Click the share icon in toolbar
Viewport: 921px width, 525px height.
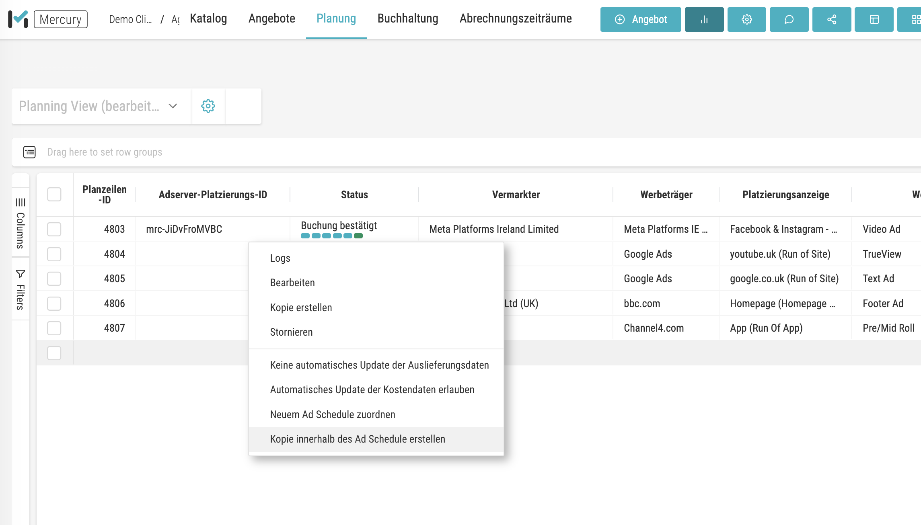point(831,19)
